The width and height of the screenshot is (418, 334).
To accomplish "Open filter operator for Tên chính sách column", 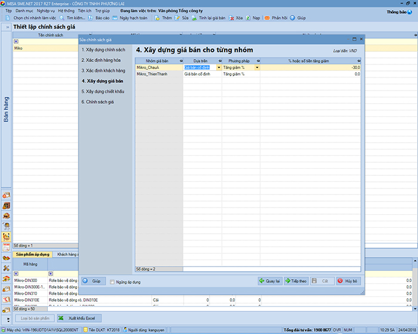I will click(16, 42).
